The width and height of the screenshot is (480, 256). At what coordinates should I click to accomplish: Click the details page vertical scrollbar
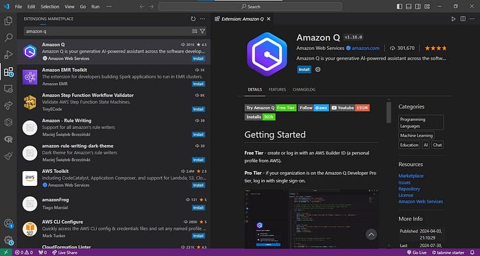[x=389, y=113]
